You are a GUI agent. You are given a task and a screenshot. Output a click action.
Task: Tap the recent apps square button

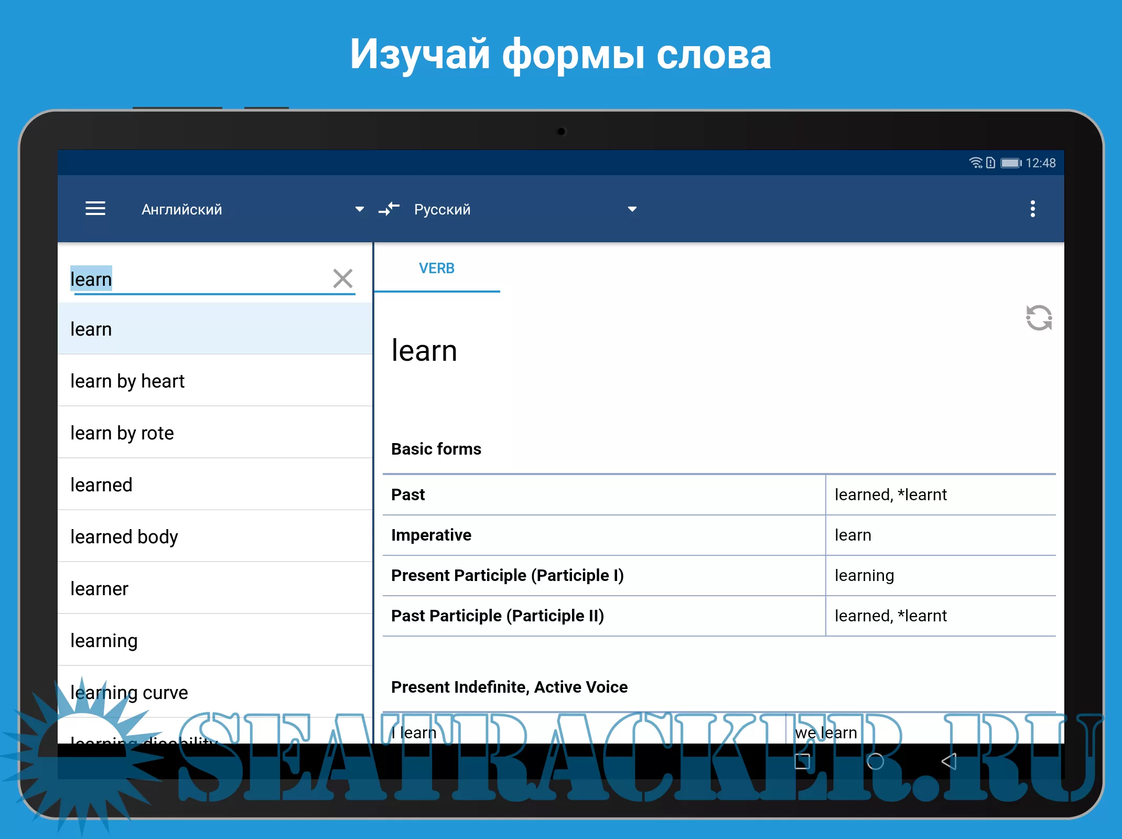[802, 761]
